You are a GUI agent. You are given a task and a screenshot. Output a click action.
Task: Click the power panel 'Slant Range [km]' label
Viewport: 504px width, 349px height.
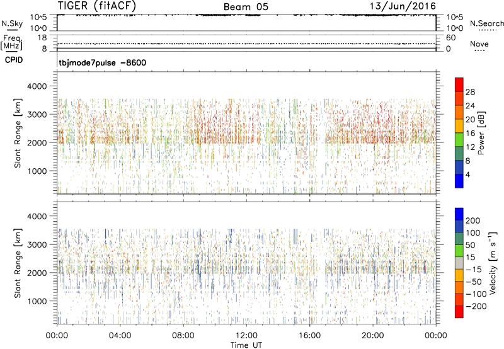coord(18,134)
